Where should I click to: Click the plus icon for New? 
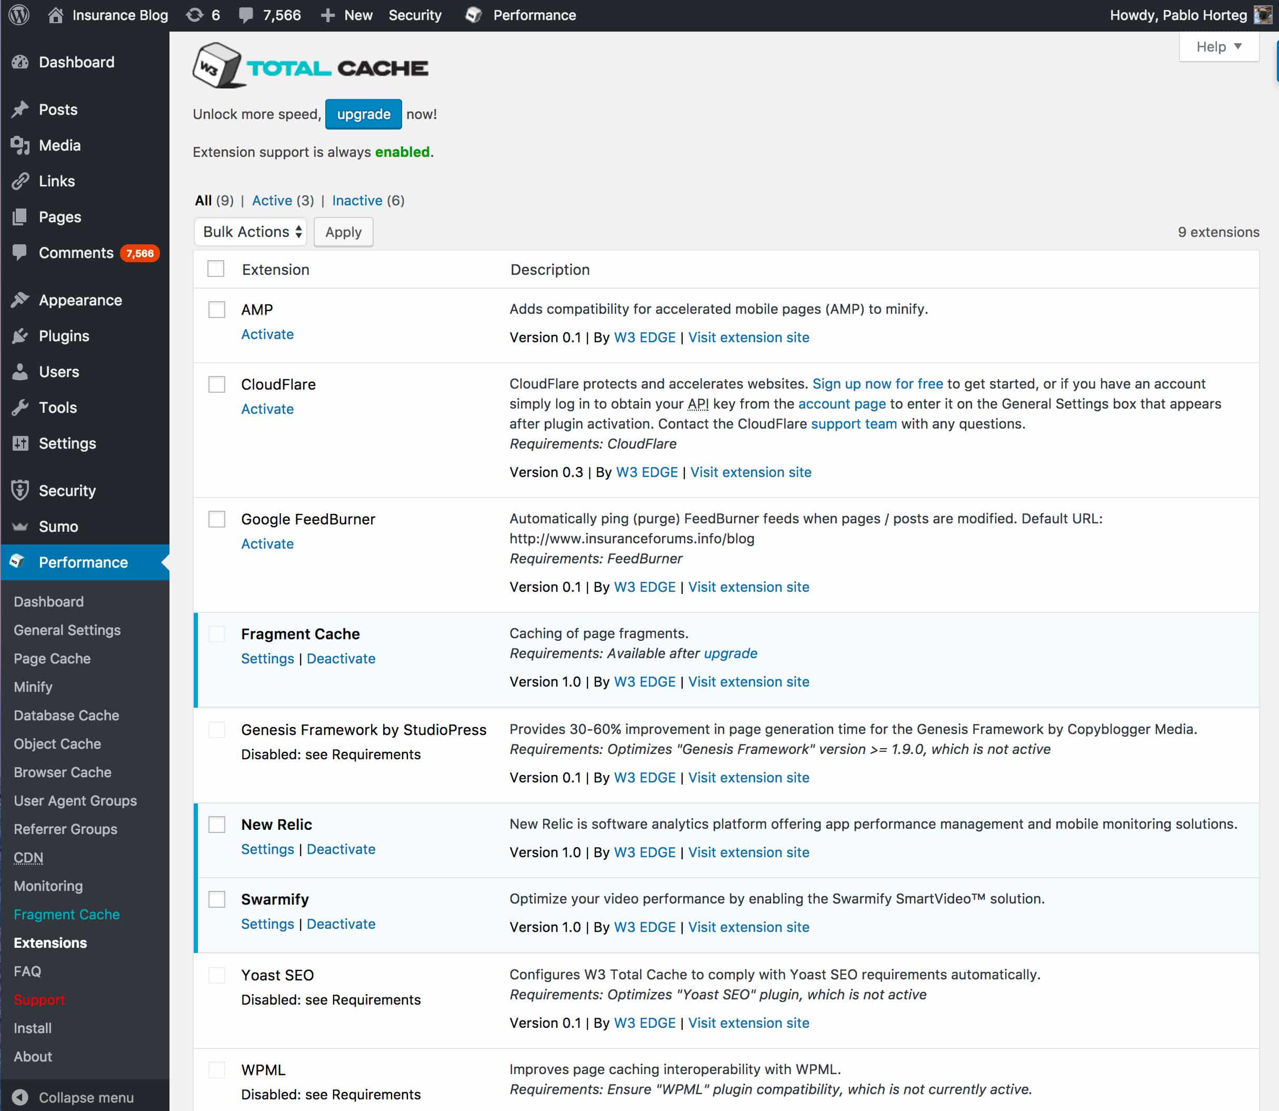tap(328, 15)
